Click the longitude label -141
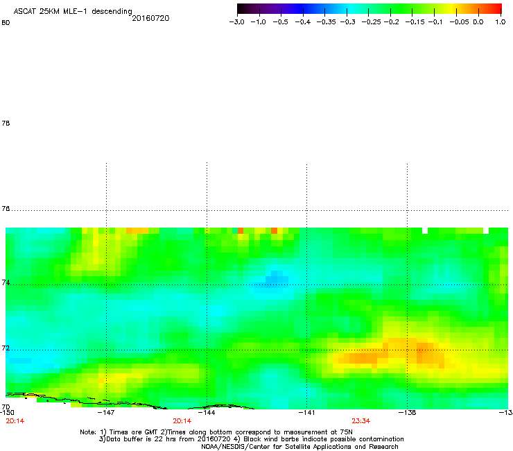The image size is (513, 451). point(306,412)
